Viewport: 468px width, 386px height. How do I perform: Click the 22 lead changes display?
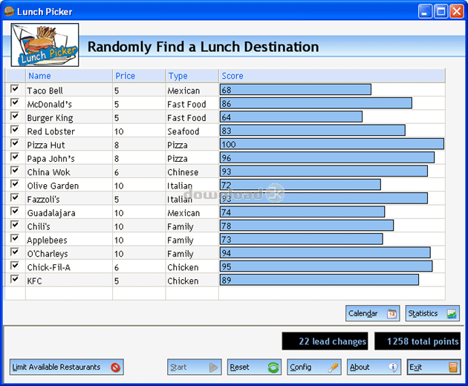coord(325,341)
